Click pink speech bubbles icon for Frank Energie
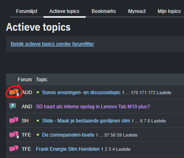 [x=14, y=149]
